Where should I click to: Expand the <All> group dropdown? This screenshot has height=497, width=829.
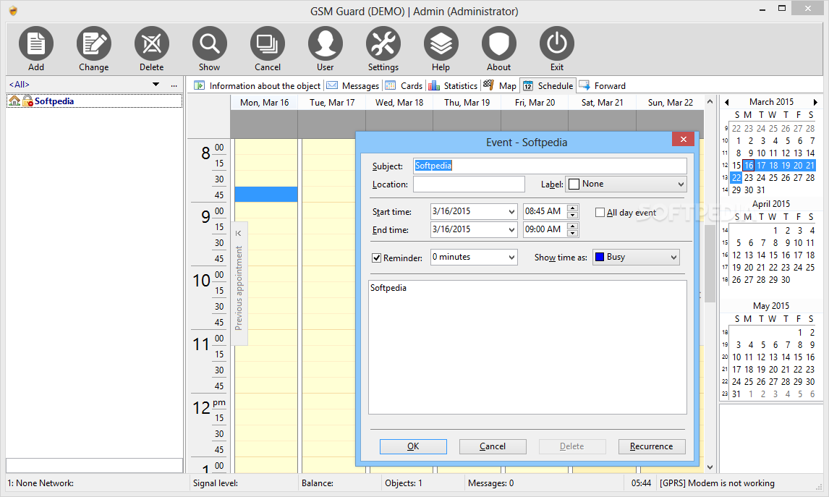156,85
